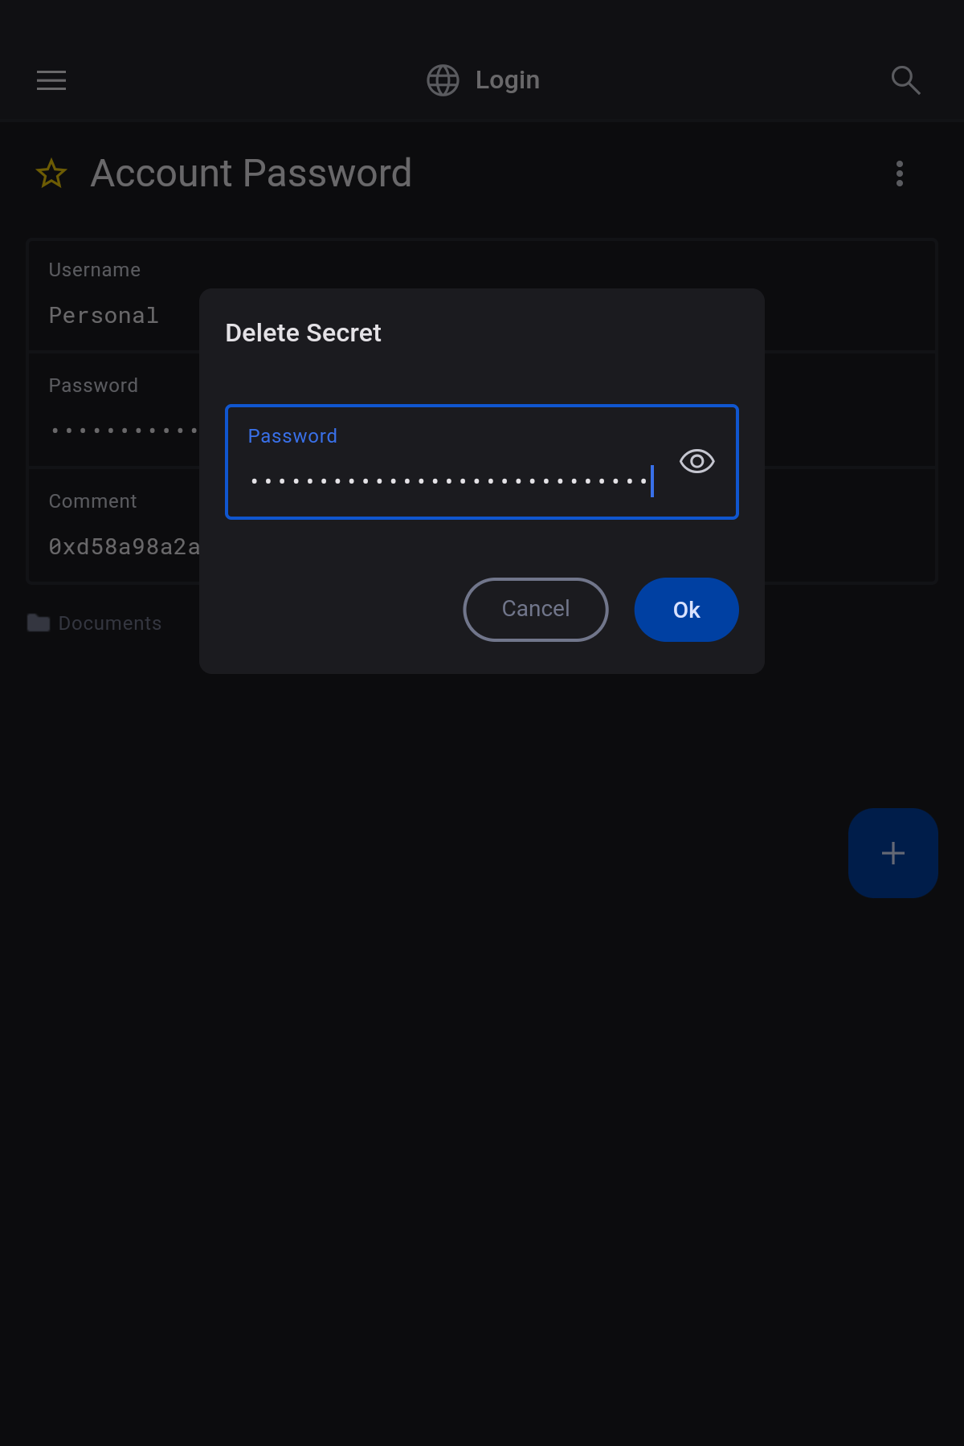Click the Account Password heading

click(251, 174)
